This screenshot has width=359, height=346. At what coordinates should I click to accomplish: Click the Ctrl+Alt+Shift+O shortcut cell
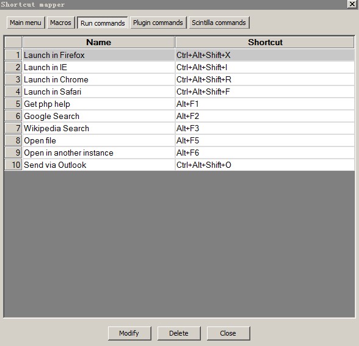265,165
